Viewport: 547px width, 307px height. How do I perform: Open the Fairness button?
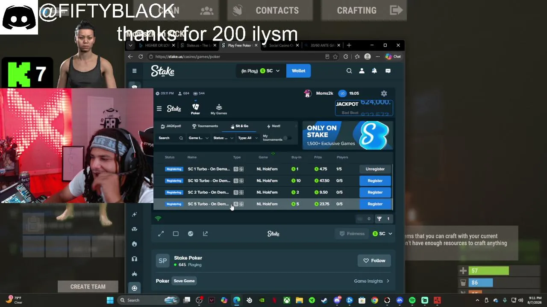[x=352, y=234]
